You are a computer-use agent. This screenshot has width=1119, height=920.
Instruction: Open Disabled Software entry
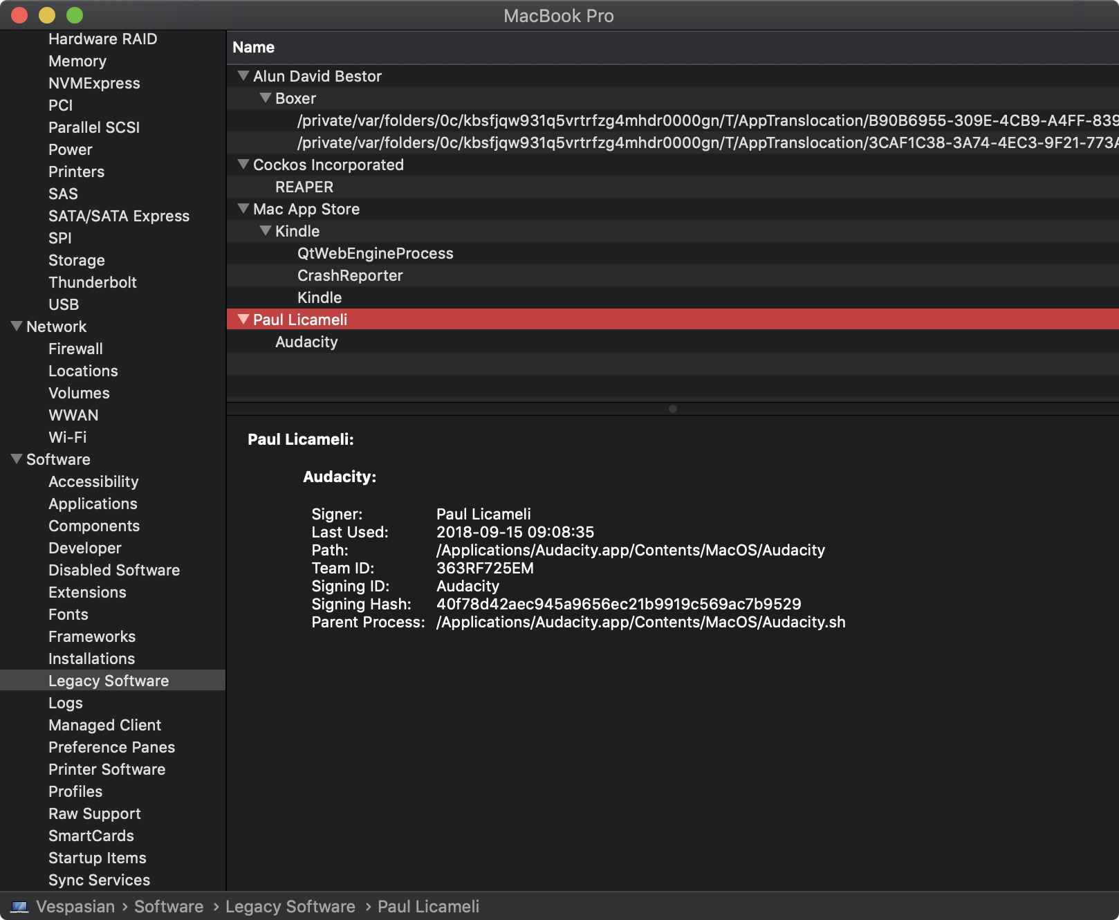pyautogui.click(x=114, y=570)
